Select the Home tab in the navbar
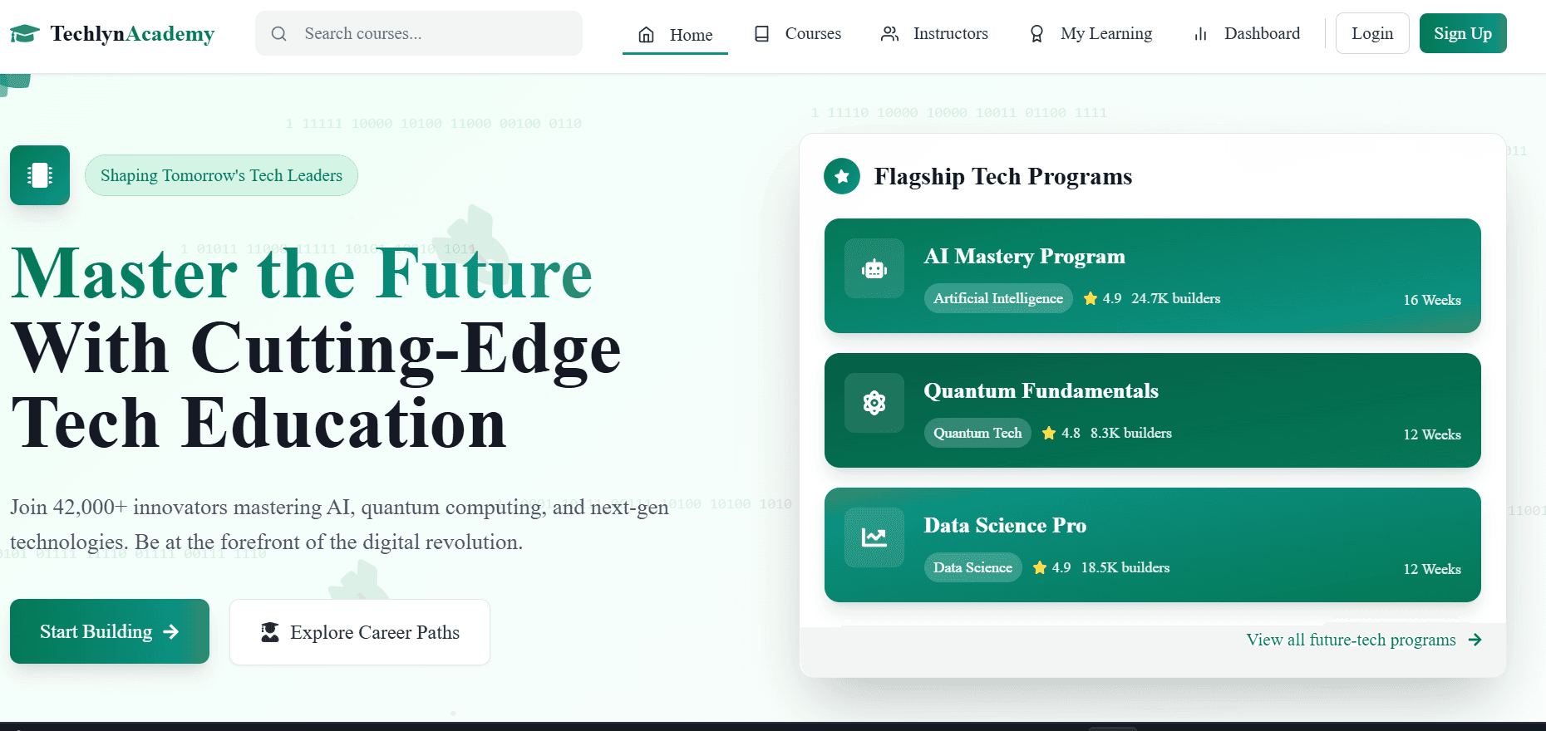Image resolution: width=1546 pixels, height=731 pixels. 675,34
